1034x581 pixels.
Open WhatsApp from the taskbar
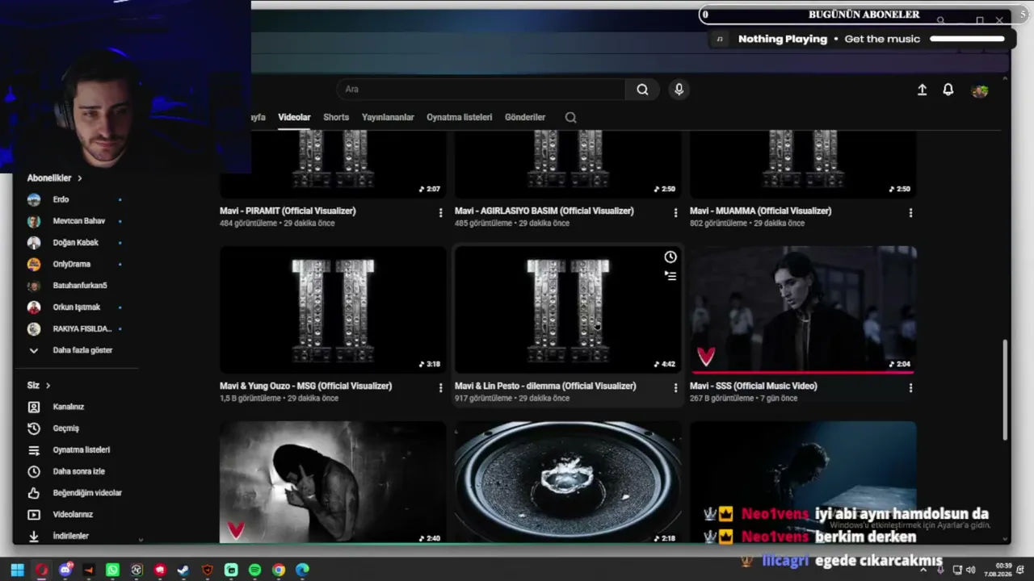[112, 571]
